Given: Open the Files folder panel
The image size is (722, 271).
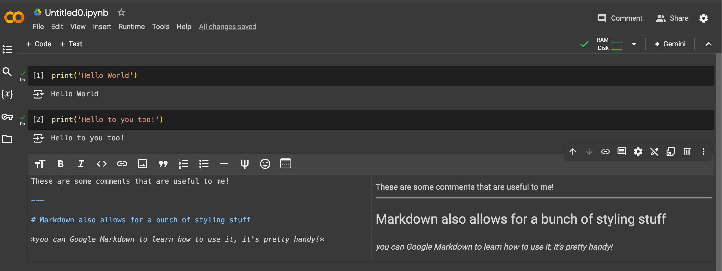Looking at the screenshot, I should point(7,139).
